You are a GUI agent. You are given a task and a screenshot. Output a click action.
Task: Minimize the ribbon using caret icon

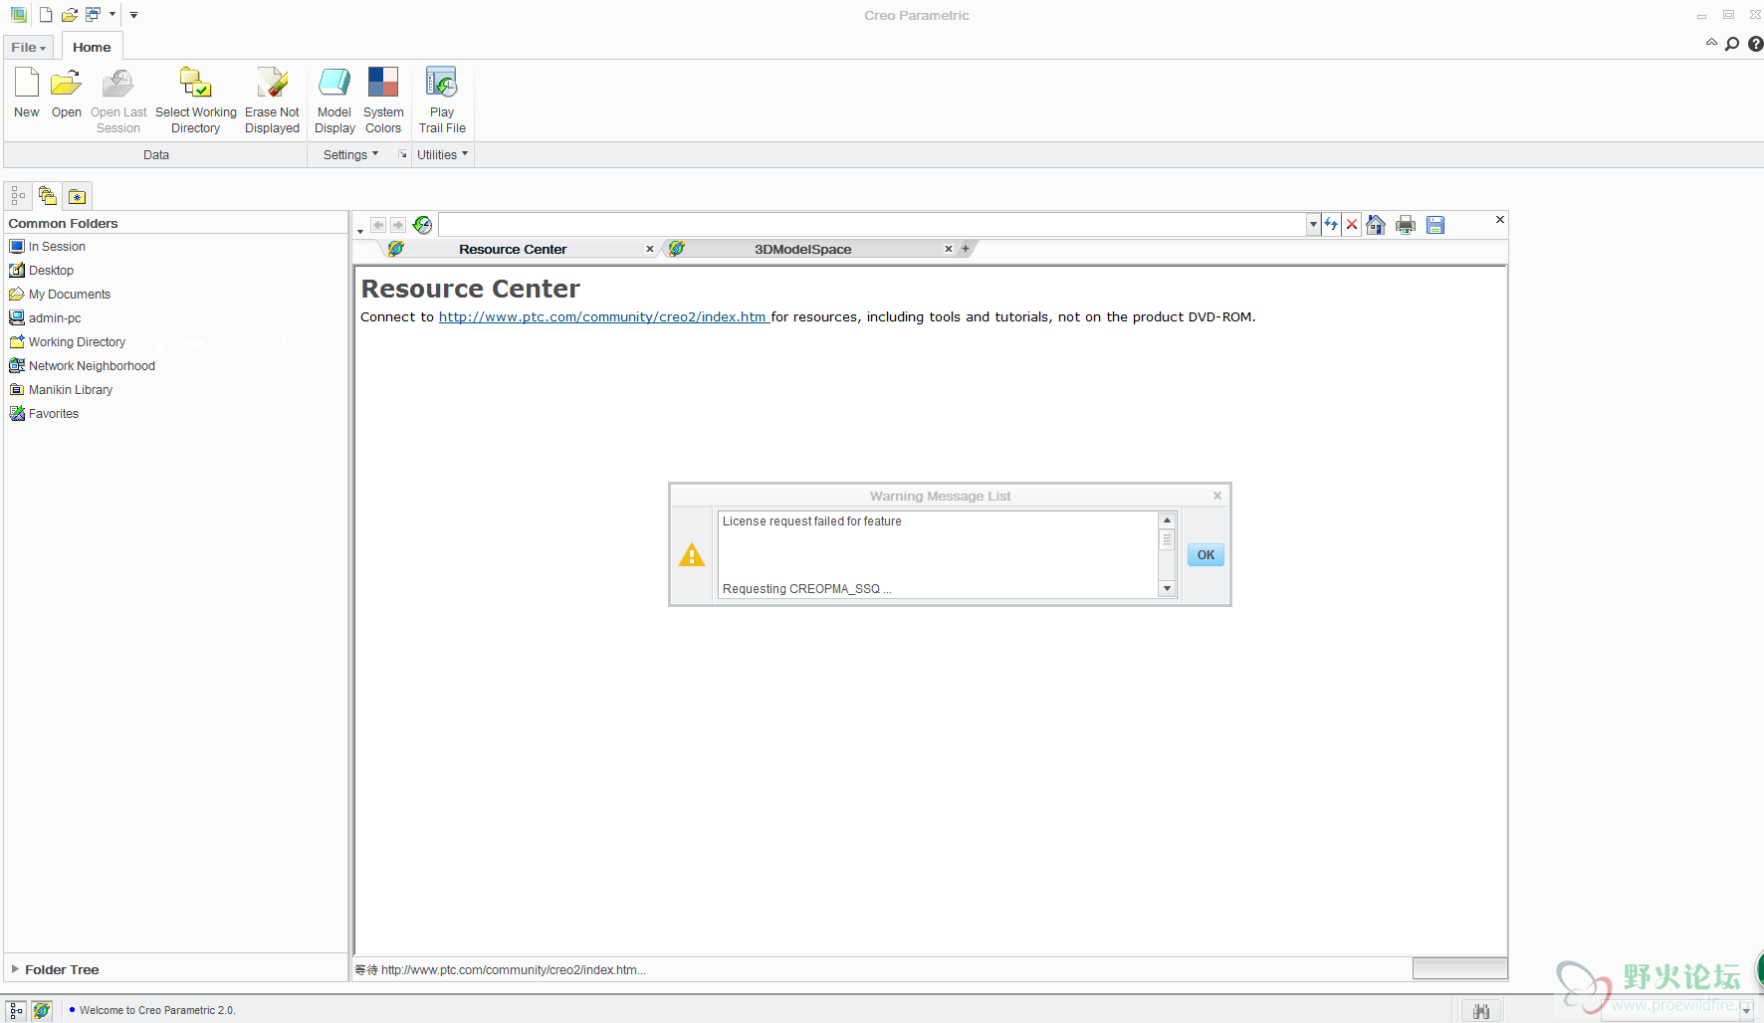point(1711,43)
